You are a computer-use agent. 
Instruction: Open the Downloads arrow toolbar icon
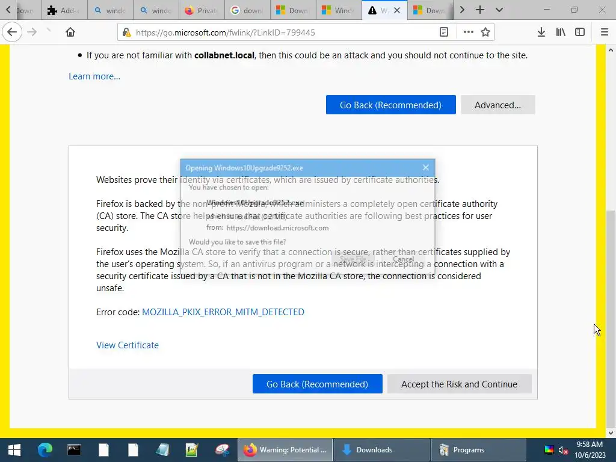pyautogui.click(x=541, y=32)
